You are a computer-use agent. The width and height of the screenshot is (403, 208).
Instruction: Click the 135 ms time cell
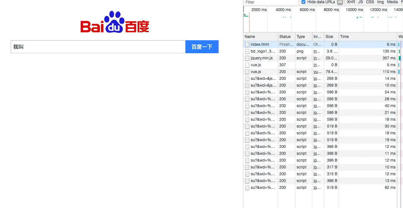389,51
